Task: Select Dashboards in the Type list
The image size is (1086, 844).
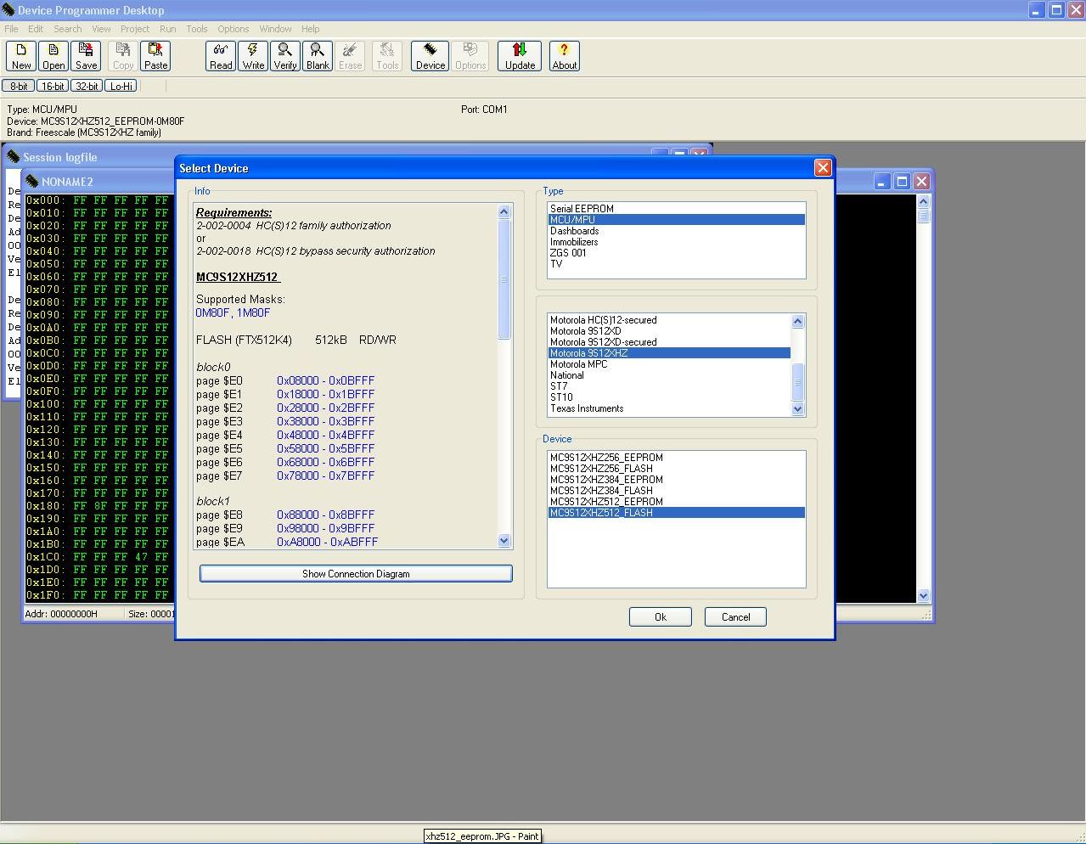Action: click(575, 231)
